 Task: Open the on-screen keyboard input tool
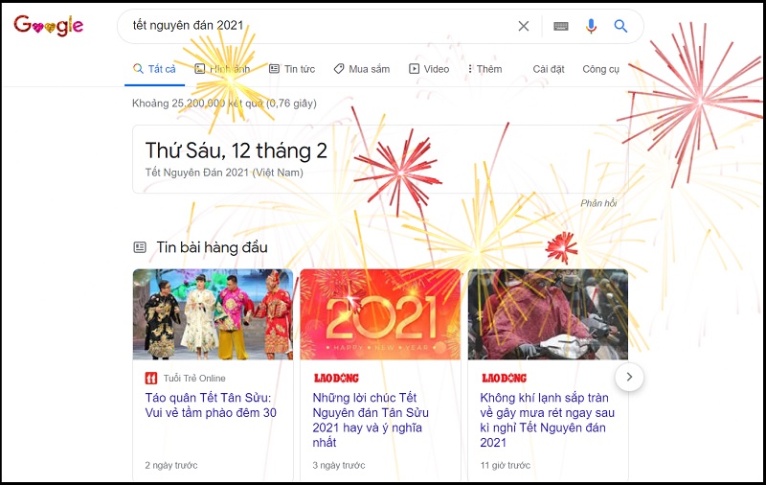(561, 27)
